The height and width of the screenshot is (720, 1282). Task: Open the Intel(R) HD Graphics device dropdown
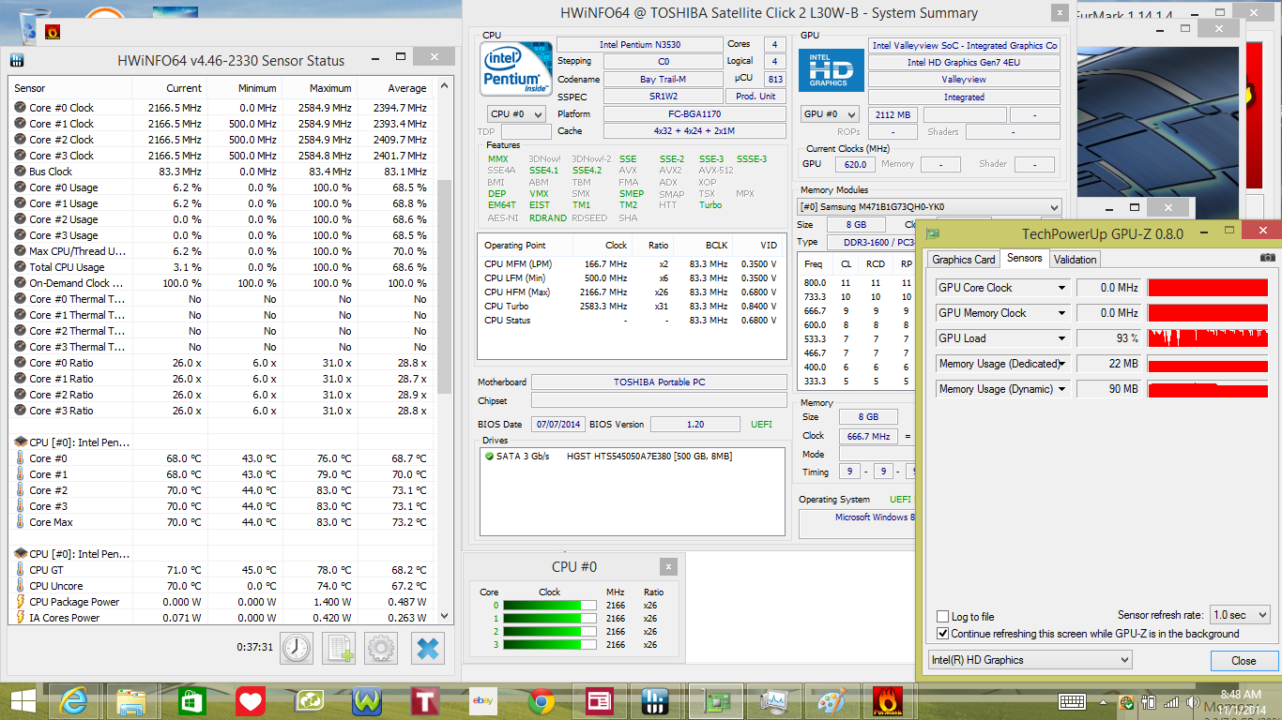[x=1030, y=660]
